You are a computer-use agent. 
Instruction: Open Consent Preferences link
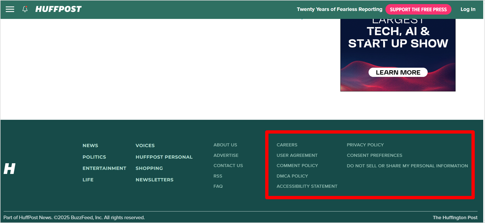[x=374, y=155]
